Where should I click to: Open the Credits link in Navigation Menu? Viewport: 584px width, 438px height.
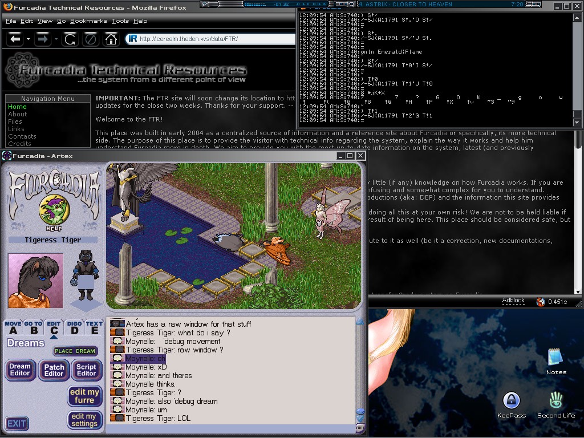point(19,144)
